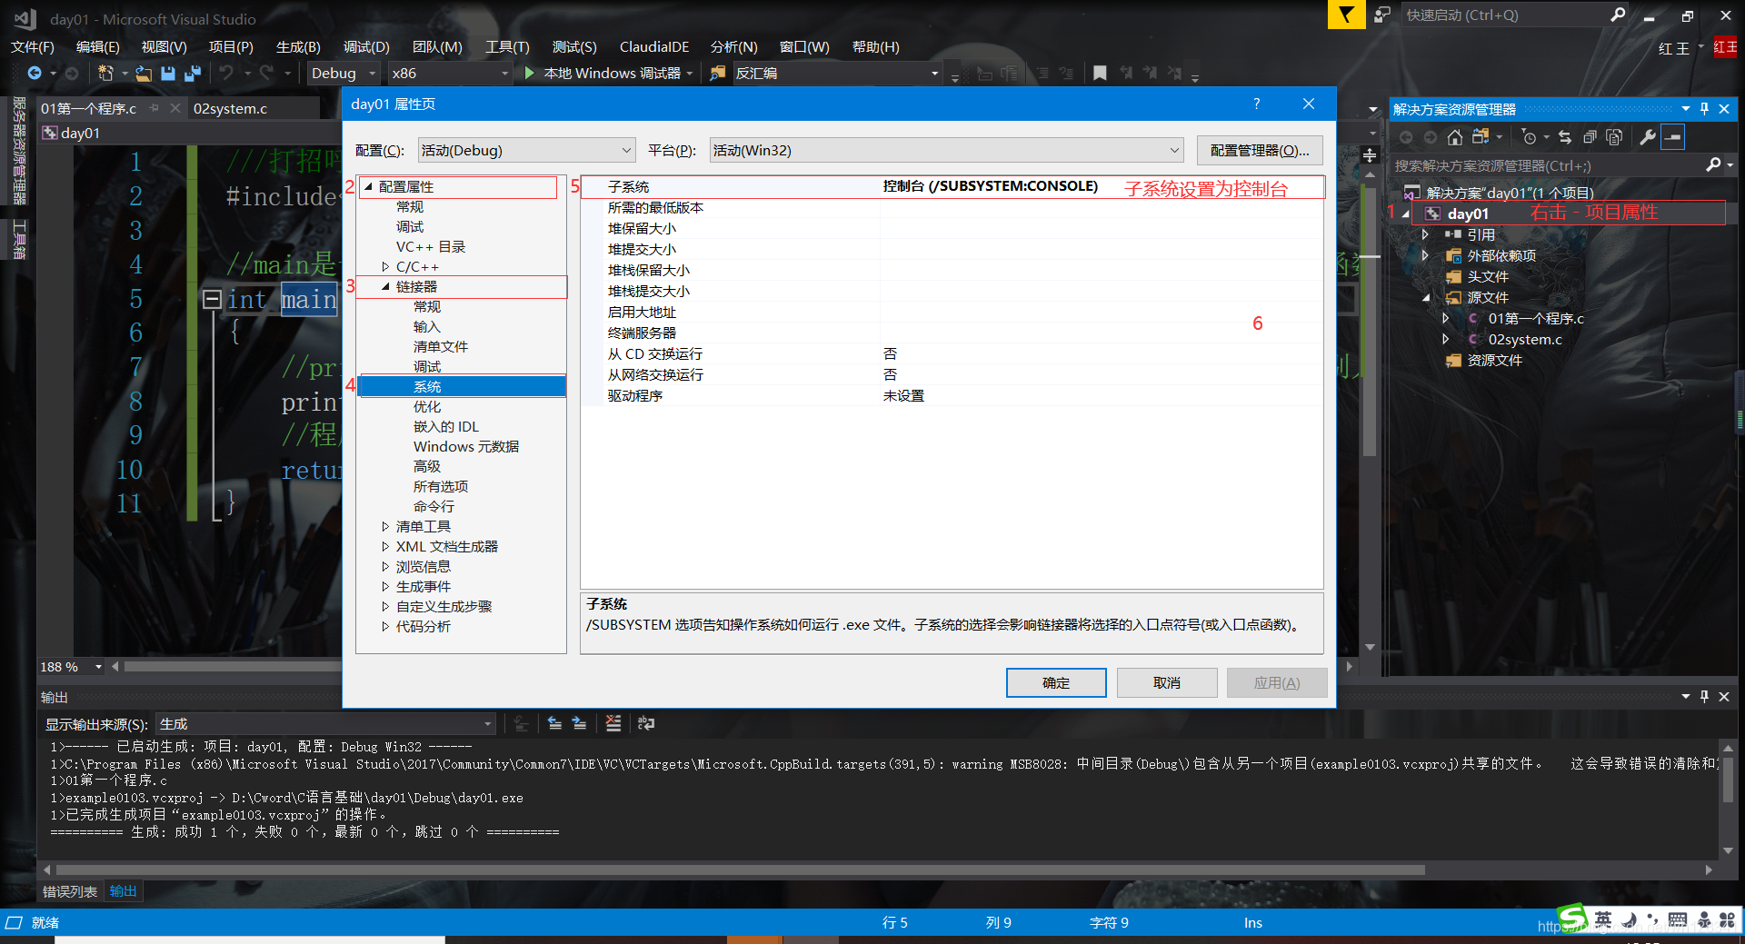Open the 配置 configuration dropdown

pyautogui.click(x=526, y=150)
